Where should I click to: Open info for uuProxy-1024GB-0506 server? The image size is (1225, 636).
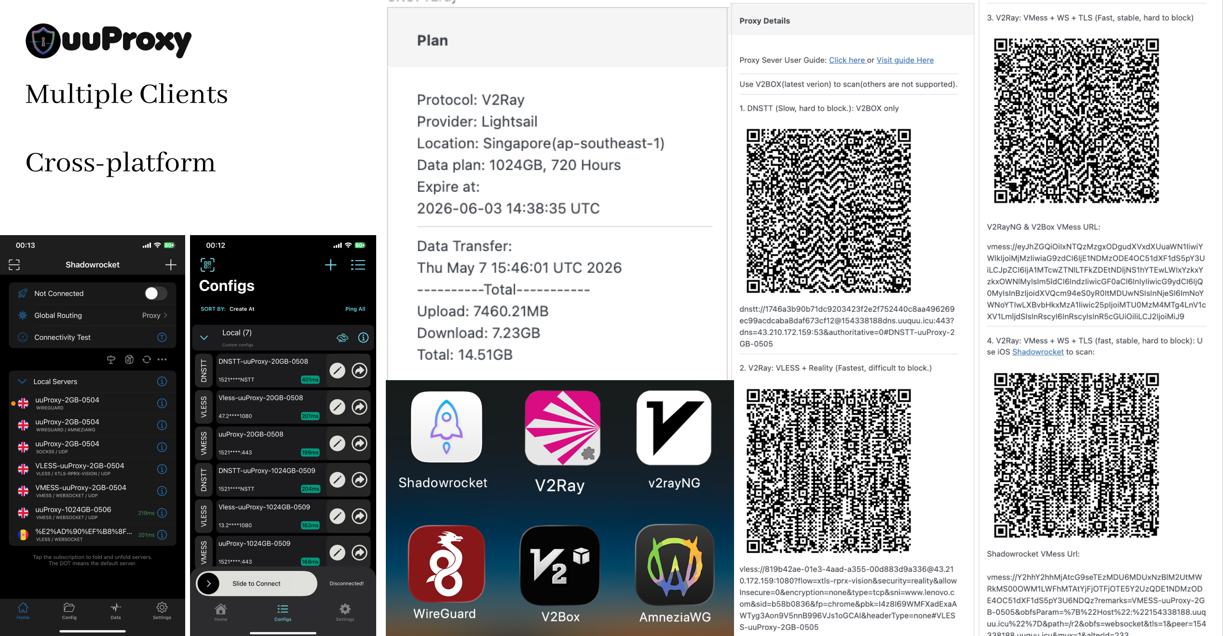(x=162, y=513)
